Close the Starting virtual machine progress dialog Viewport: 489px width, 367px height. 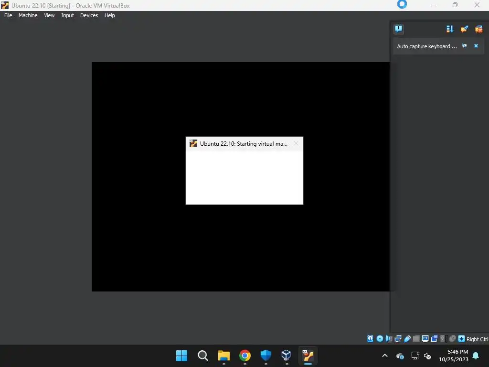click(x=296, y=143)
